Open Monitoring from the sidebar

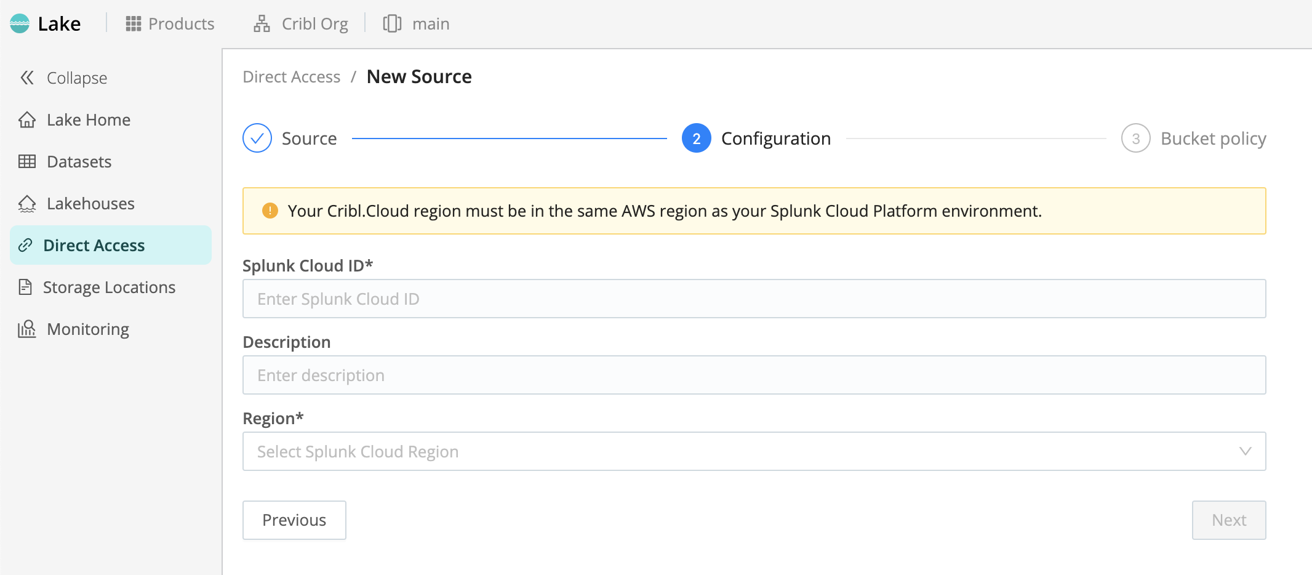point(87,329)
